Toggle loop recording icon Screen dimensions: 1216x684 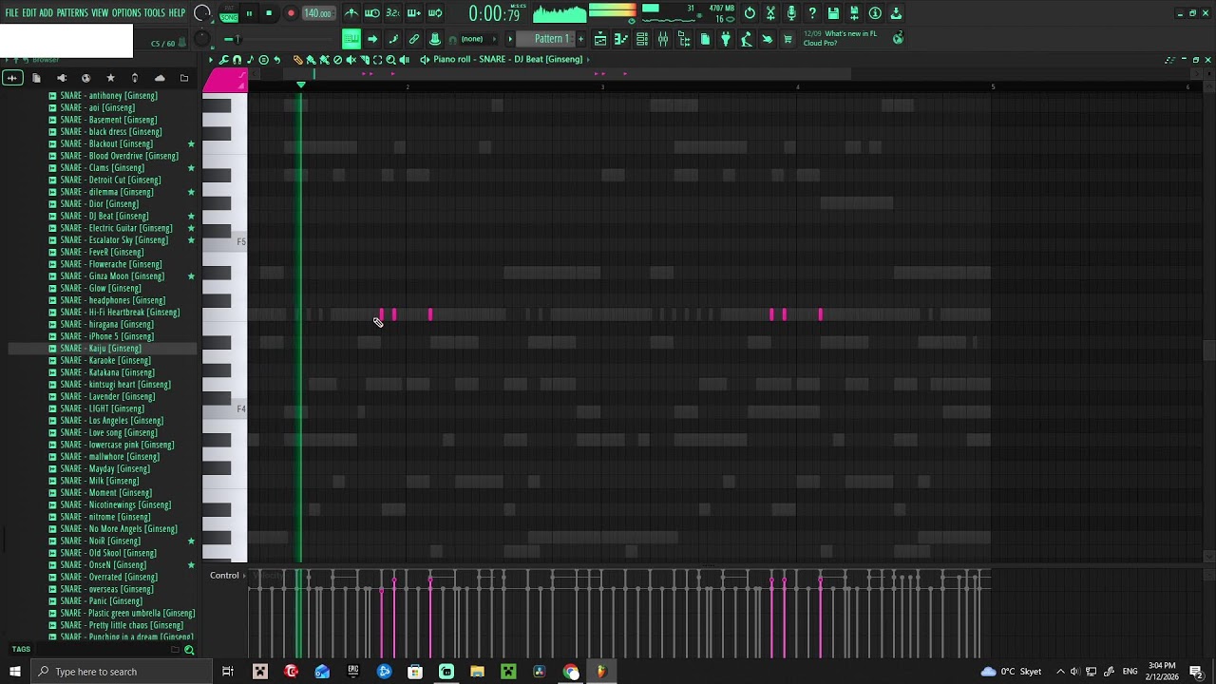[x=435, y=13]
